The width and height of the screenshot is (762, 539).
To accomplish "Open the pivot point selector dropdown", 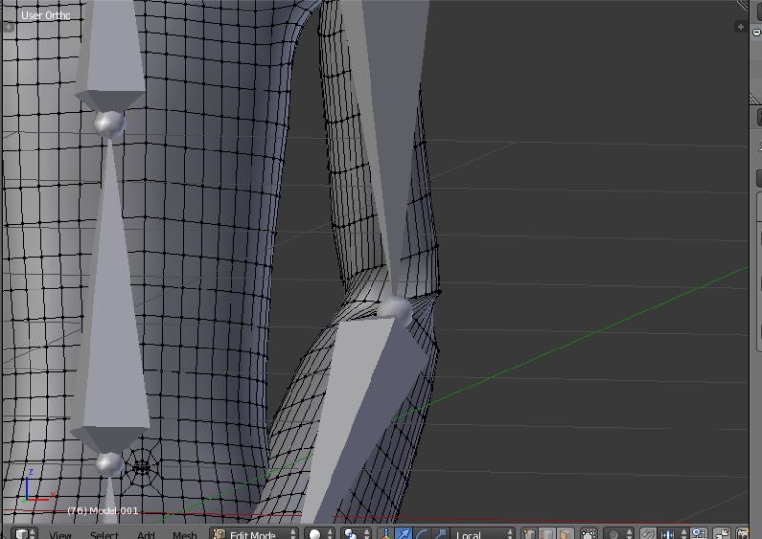I will coord(355,533).
